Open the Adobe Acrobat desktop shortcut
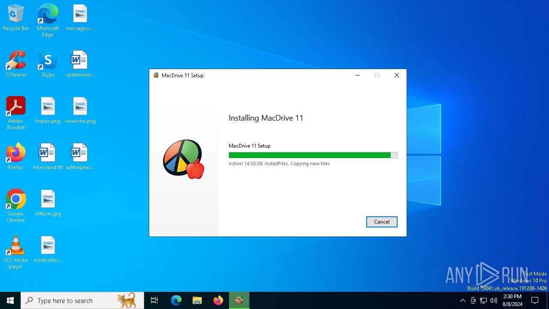Screen dimensions: 549x309 coord(16,113)
